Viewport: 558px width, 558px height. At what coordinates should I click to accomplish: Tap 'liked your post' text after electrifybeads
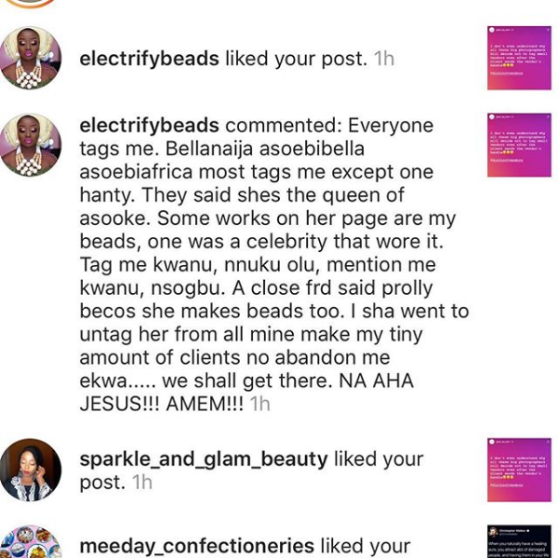pos(296,59)
